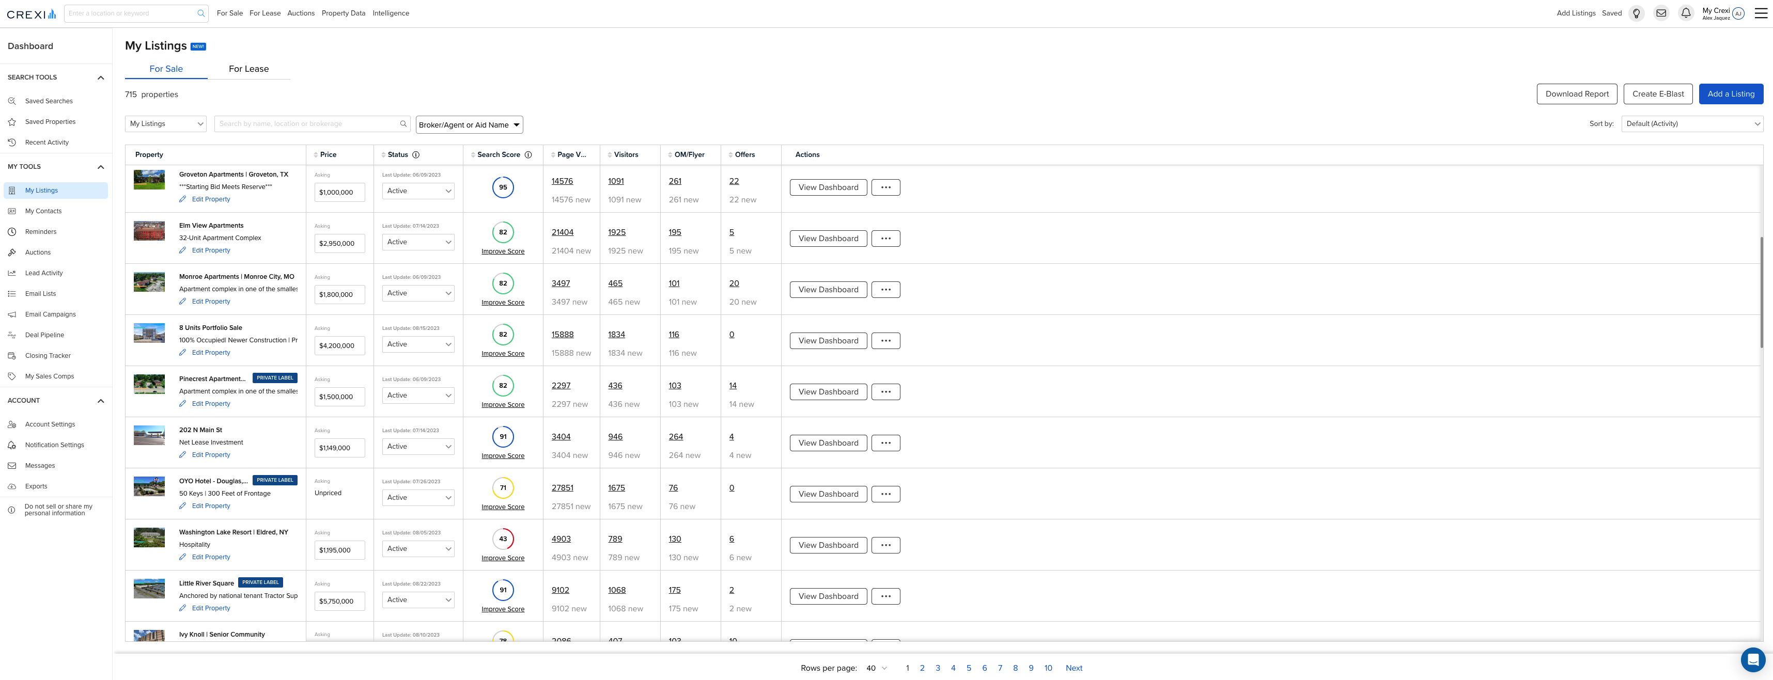The image size is (1773, 680).
Task: Open Closing Tracker from My Tools
Action: (48, 355)
